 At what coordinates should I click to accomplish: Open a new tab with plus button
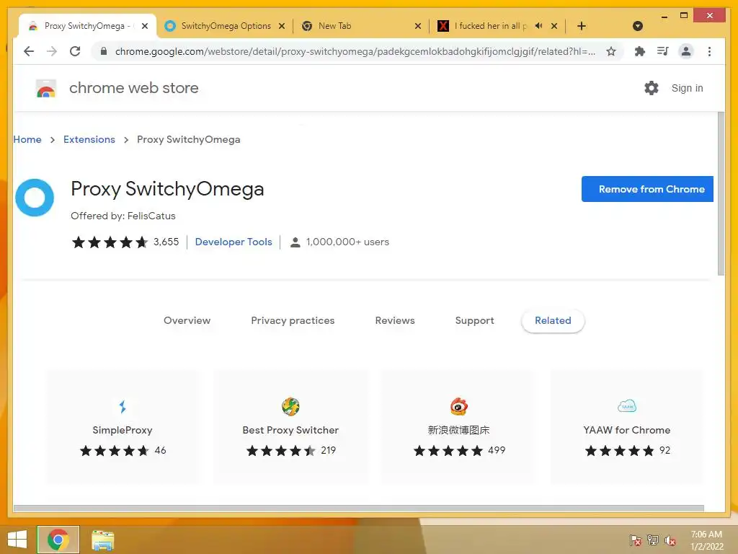click(582, 26)
